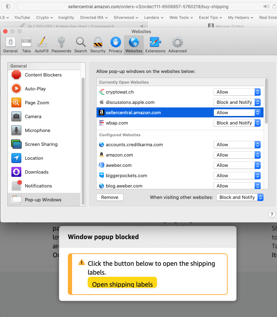This screenshot has height=317, width=277.
Task: Open the Excel Tips bookmarks folder
Action: (210, 17)
